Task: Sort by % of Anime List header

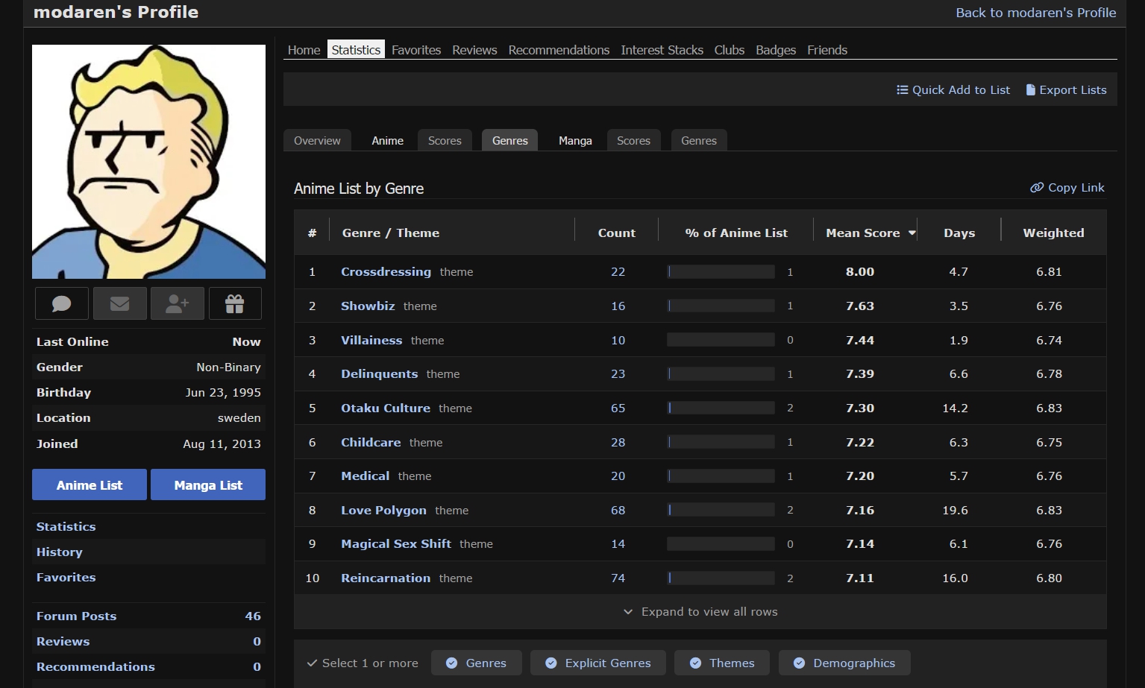Action: click(736, 233)
